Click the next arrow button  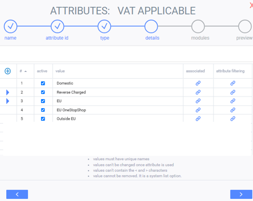click(x=241, y=194)
